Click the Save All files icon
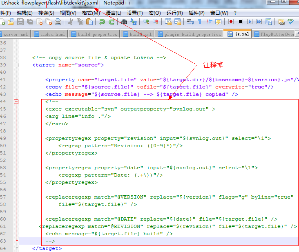The height and width of the screenshot is (252, 299). (x=30, y=22)
